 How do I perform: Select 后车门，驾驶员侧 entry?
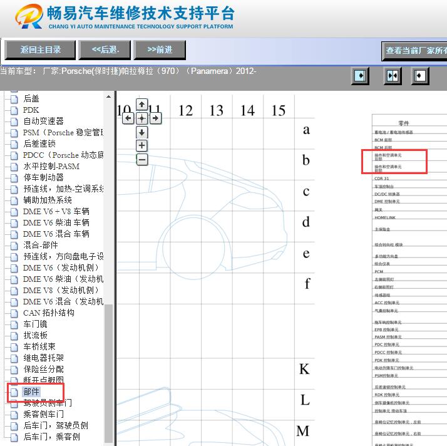tap(56, 426)
